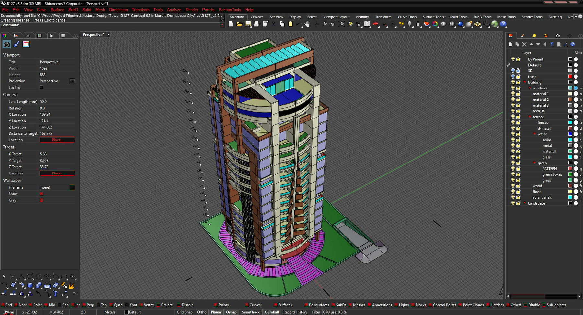Delete the selected layer with the X icon

pos(524,44)
